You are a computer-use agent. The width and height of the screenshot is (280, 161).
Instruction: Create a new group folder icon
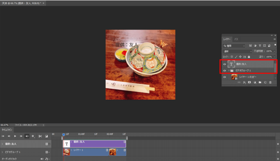point(260,82)
